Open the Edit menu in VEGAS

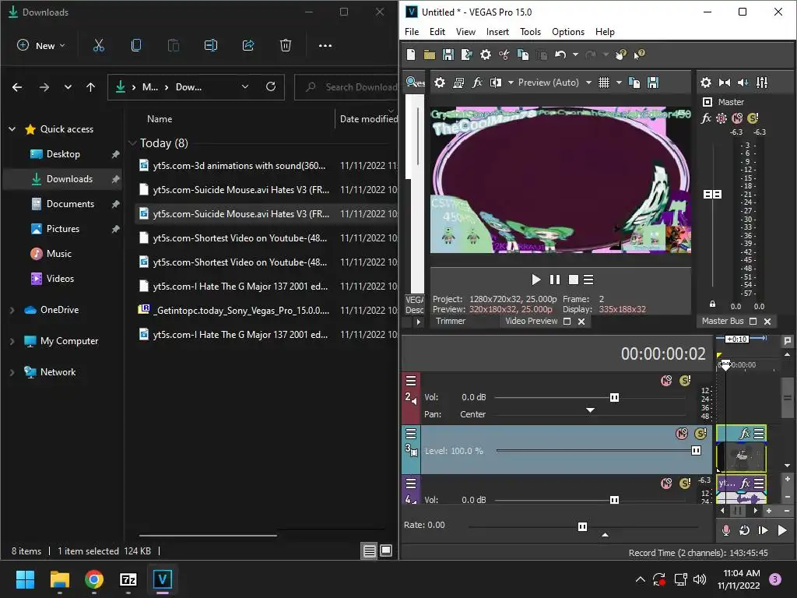pyautogui.click(x=437, y=31)
